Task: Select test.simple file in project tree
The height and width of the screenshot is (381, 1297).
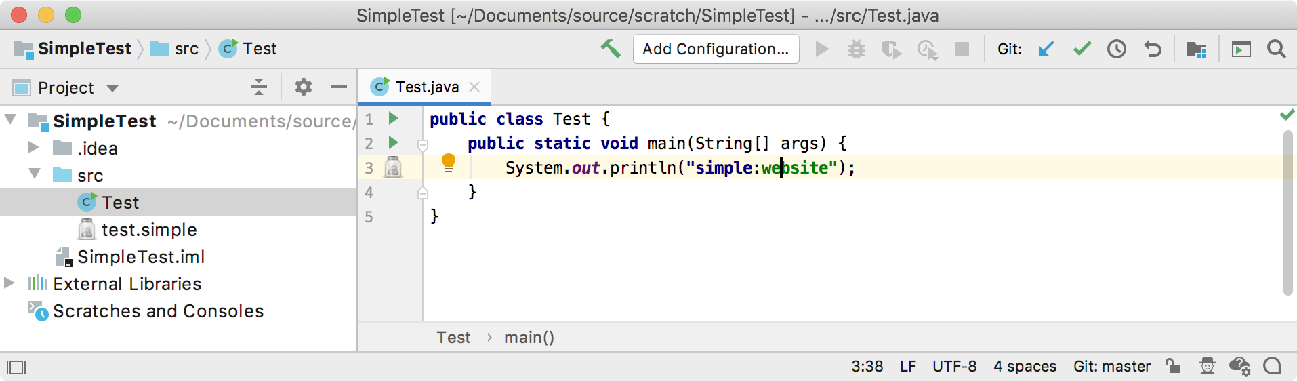Action: pyautogui.click(x=178, y=229)
